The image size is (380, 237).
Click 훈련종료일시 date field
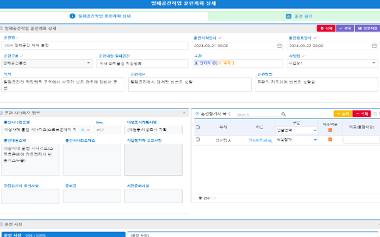(x=332, y=46)
